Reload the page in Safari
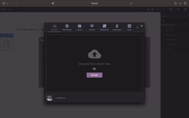Viewport: 189px width, 118px height. click(x=131, y=3)
